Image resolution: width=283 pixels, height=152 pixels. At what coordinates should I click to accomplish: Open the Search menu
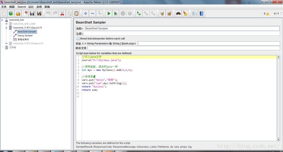click(x=22, y=7)
